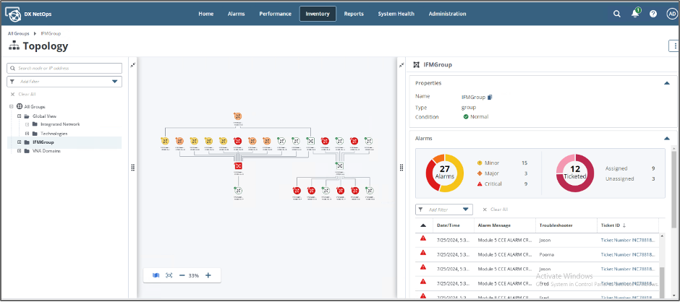Toggle the topology minimap icon
This screenshot has height=302, width=680.
[156, 275]
